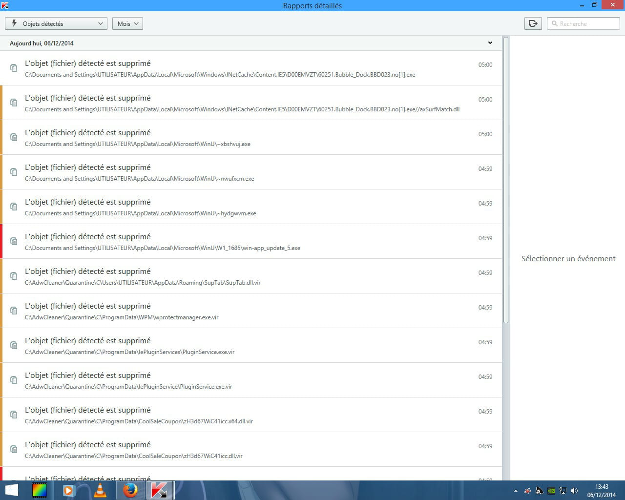The height and width of the screenshot is (500, 625).
Task: Click the NVIDIA tray icon
Action: 551,491
